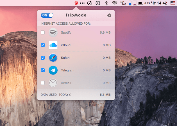The image size is (177, 126).
Task: Click the TripMode train icon in menu bar
Action: [76, 3]
